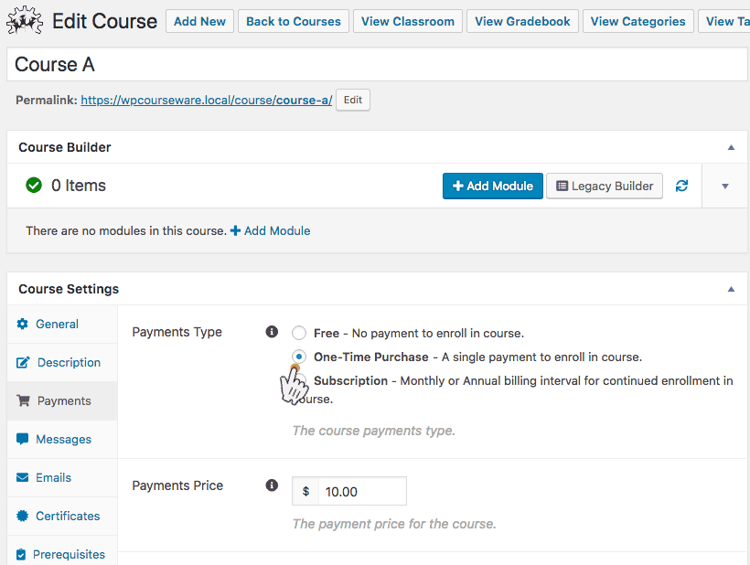Click the Subscription option label
Screen dimensions: 750x565
click(x=350, y=380)
